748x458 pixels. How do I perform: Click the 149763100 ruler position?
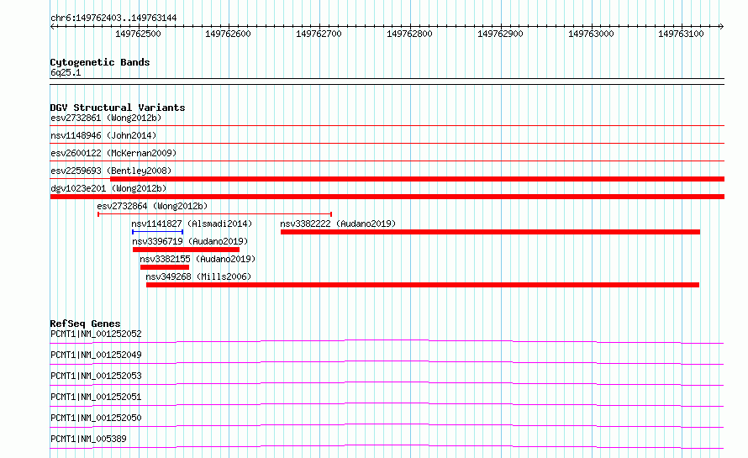click(681, 34)
